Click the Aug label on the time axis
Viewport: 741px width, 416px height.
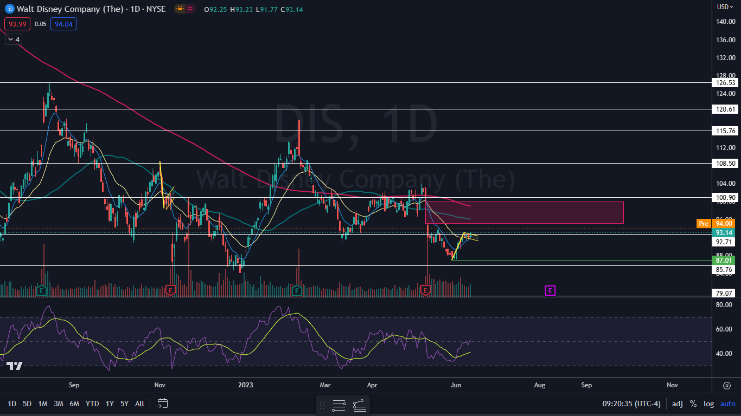pyautogui.click(x=540, y=385)
